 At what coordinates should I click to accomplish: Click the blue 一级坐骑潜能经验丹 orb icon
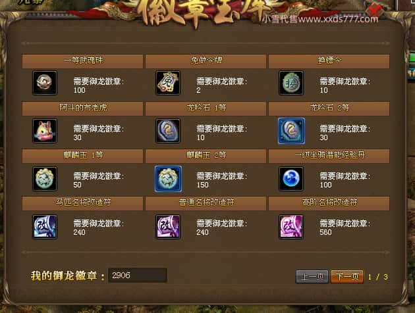(291, 179)
